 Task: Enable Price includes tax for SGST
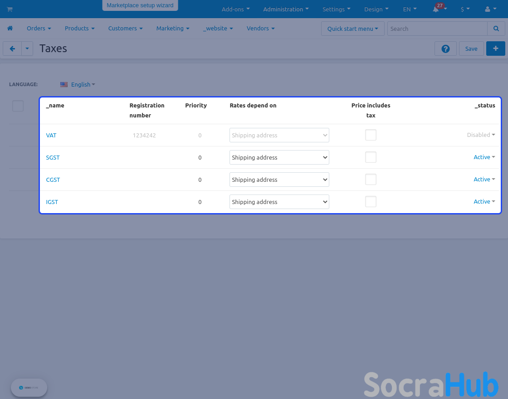tap(371, 157)
